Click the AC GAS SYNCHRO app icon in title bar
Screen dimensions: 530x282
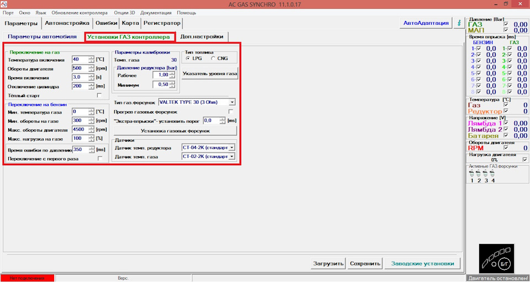4,4
